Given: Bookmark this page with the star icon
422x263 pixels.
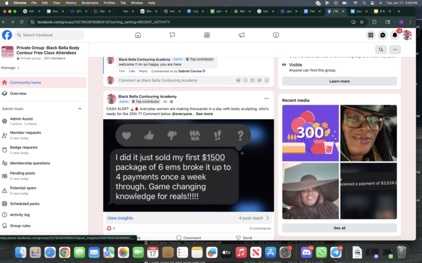Looking at the screenshot, I should [x=362, y=22].
